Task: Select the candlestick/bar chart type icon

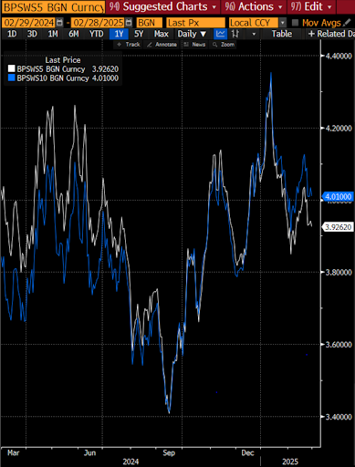Action: click(235, 34)
